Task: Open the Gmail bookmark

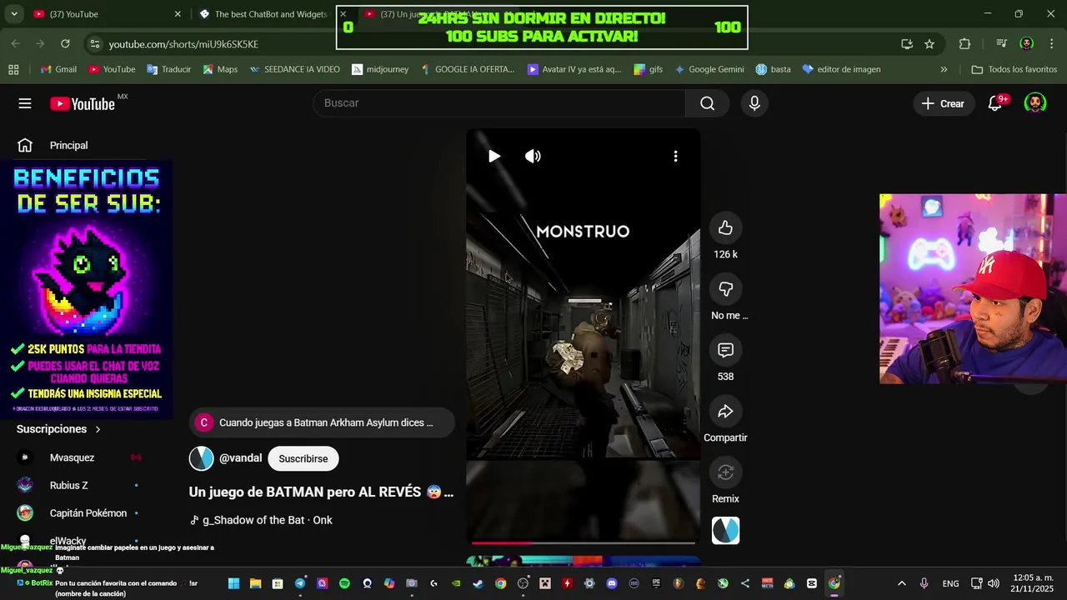Action: (59, 69)
